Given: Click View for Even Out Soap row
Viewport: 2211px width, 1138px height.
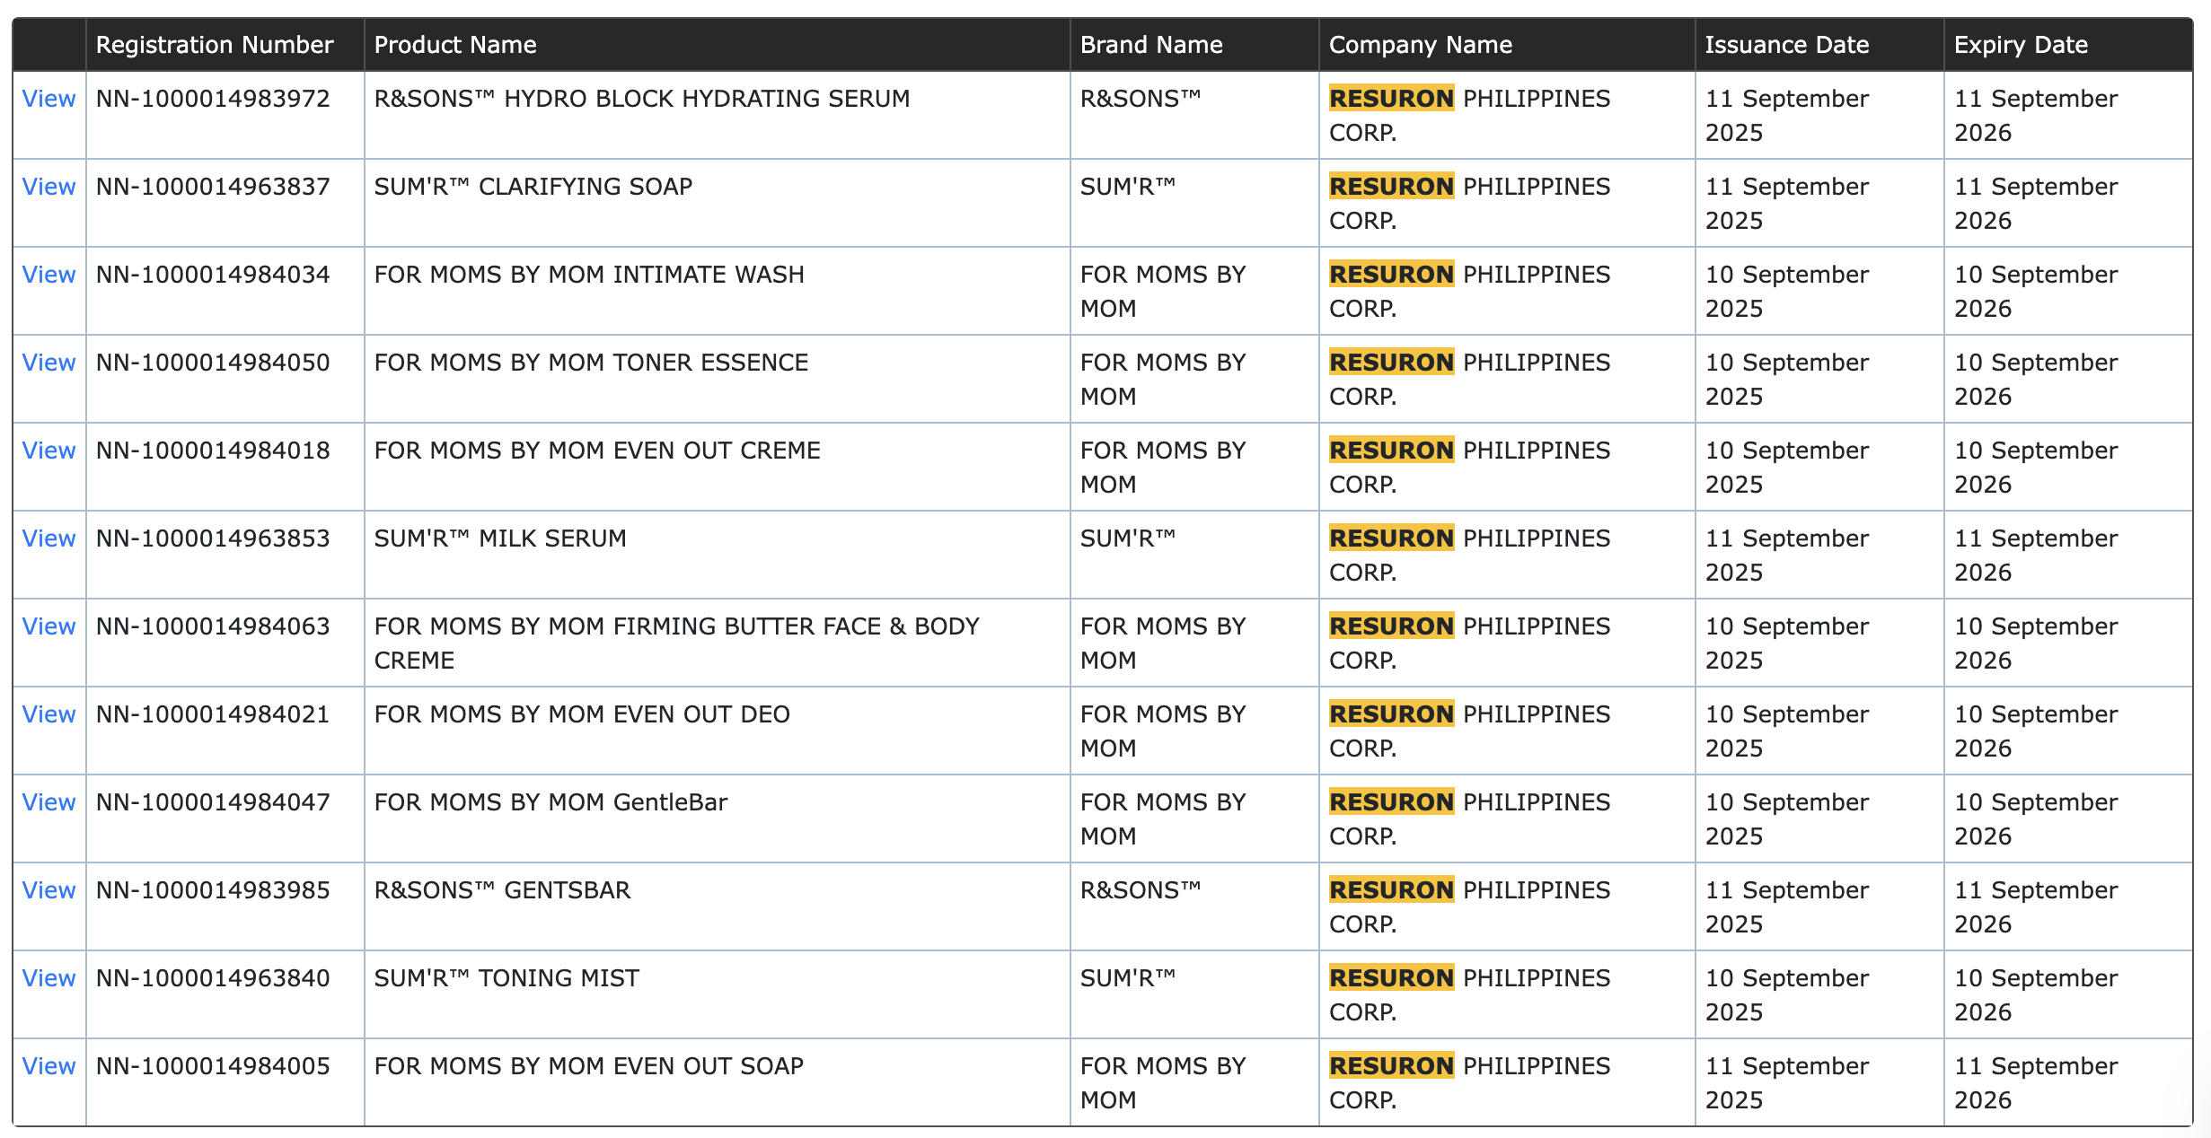Looking at the screenshot, I should 48,1066.
